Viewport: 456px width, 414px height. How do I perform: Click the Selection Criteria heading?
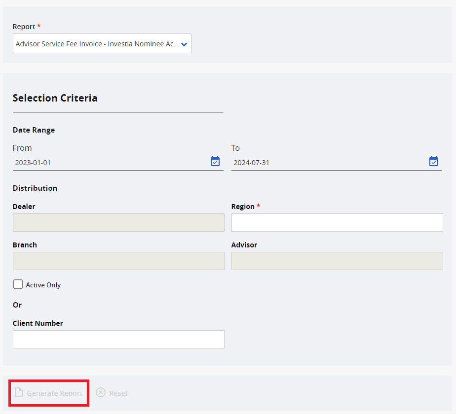pos(55,98)
